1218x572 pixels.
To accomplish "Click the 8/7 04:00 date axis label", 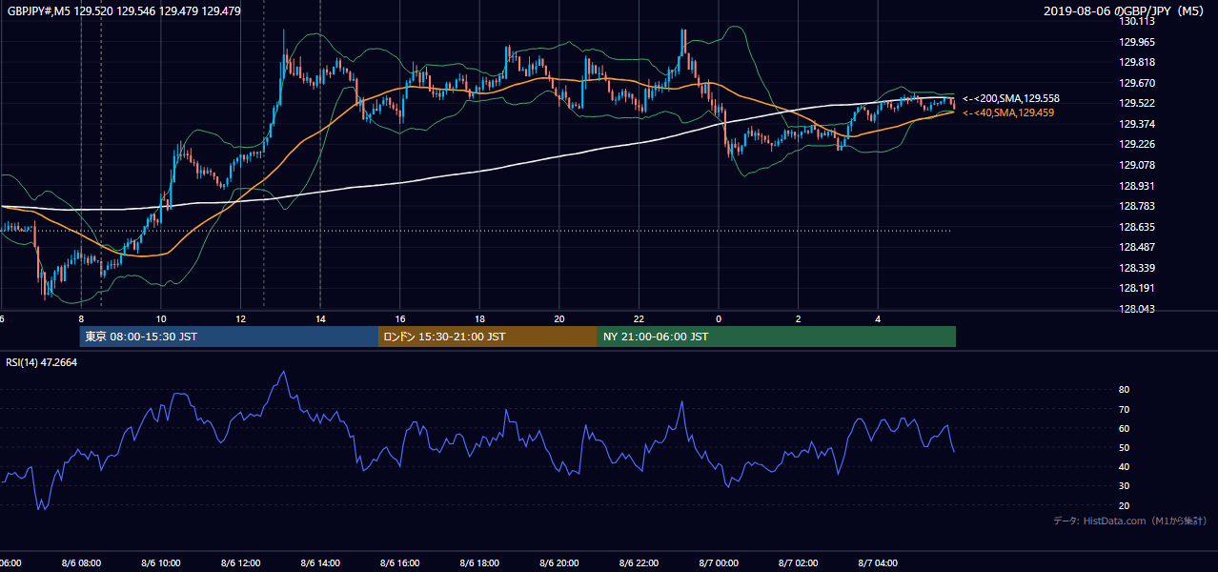I will [x=879, y=563].
